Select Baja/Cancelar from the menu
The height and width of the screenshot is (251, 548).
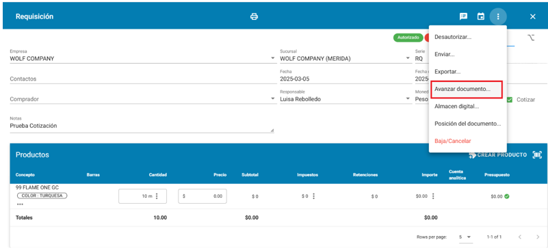[x=468, y=141]
